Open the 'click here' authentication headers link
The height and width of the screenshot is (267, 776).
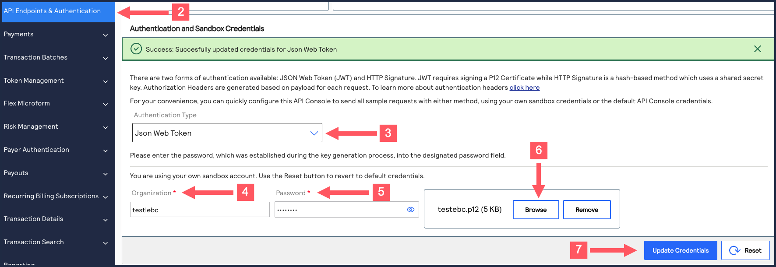[524, 88]
